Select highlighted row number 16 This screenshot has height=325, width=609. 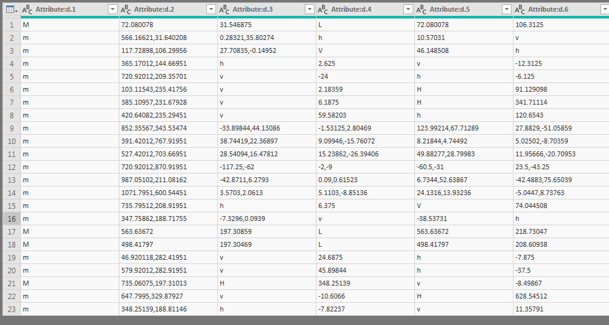12,219
